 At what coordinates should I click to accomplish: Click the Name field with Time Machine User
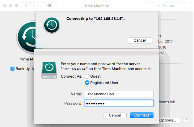point(119,94)
